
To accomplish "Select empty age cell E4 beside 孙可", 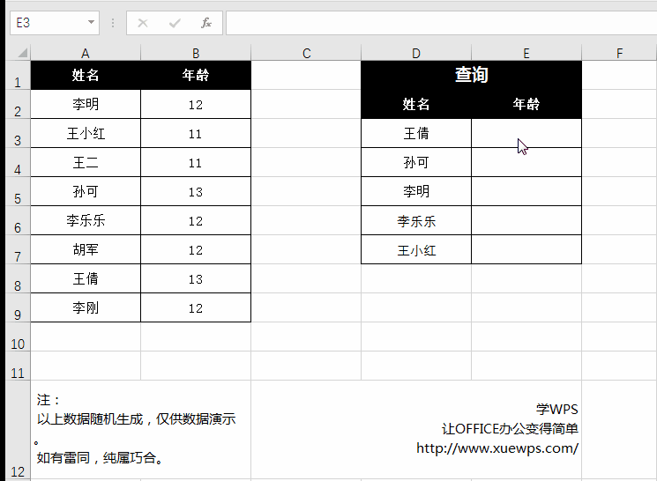I will [526, 162].
